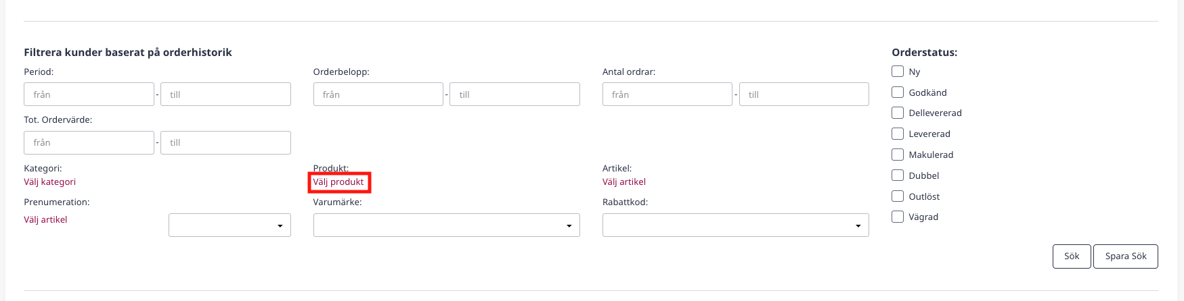The width and height of the screenshot is (1184, 301).
Task: Click the Välj kategori link
Action: [x=49, y=182]
